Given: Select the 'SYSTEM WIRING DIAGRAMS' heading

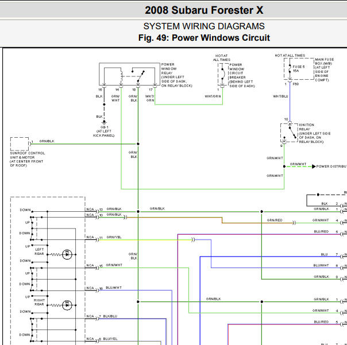Looking at the screenshot, I should point(204,26).
